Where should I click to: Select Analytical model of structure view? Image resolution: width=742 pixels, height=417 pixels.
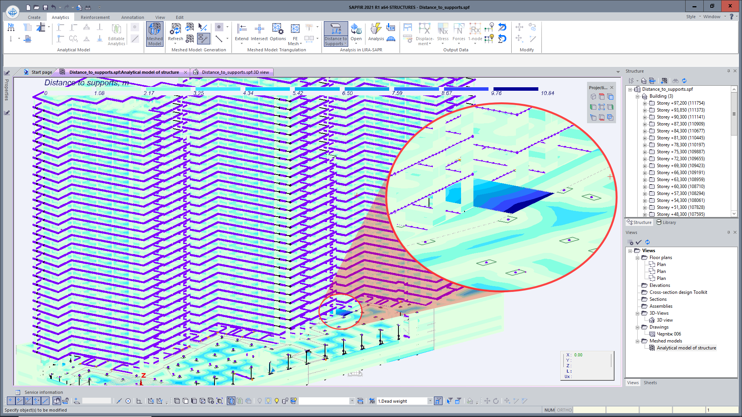click(x=686, y=348)
